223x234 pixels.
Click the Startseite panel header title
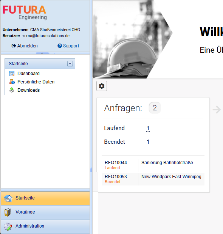18,64
